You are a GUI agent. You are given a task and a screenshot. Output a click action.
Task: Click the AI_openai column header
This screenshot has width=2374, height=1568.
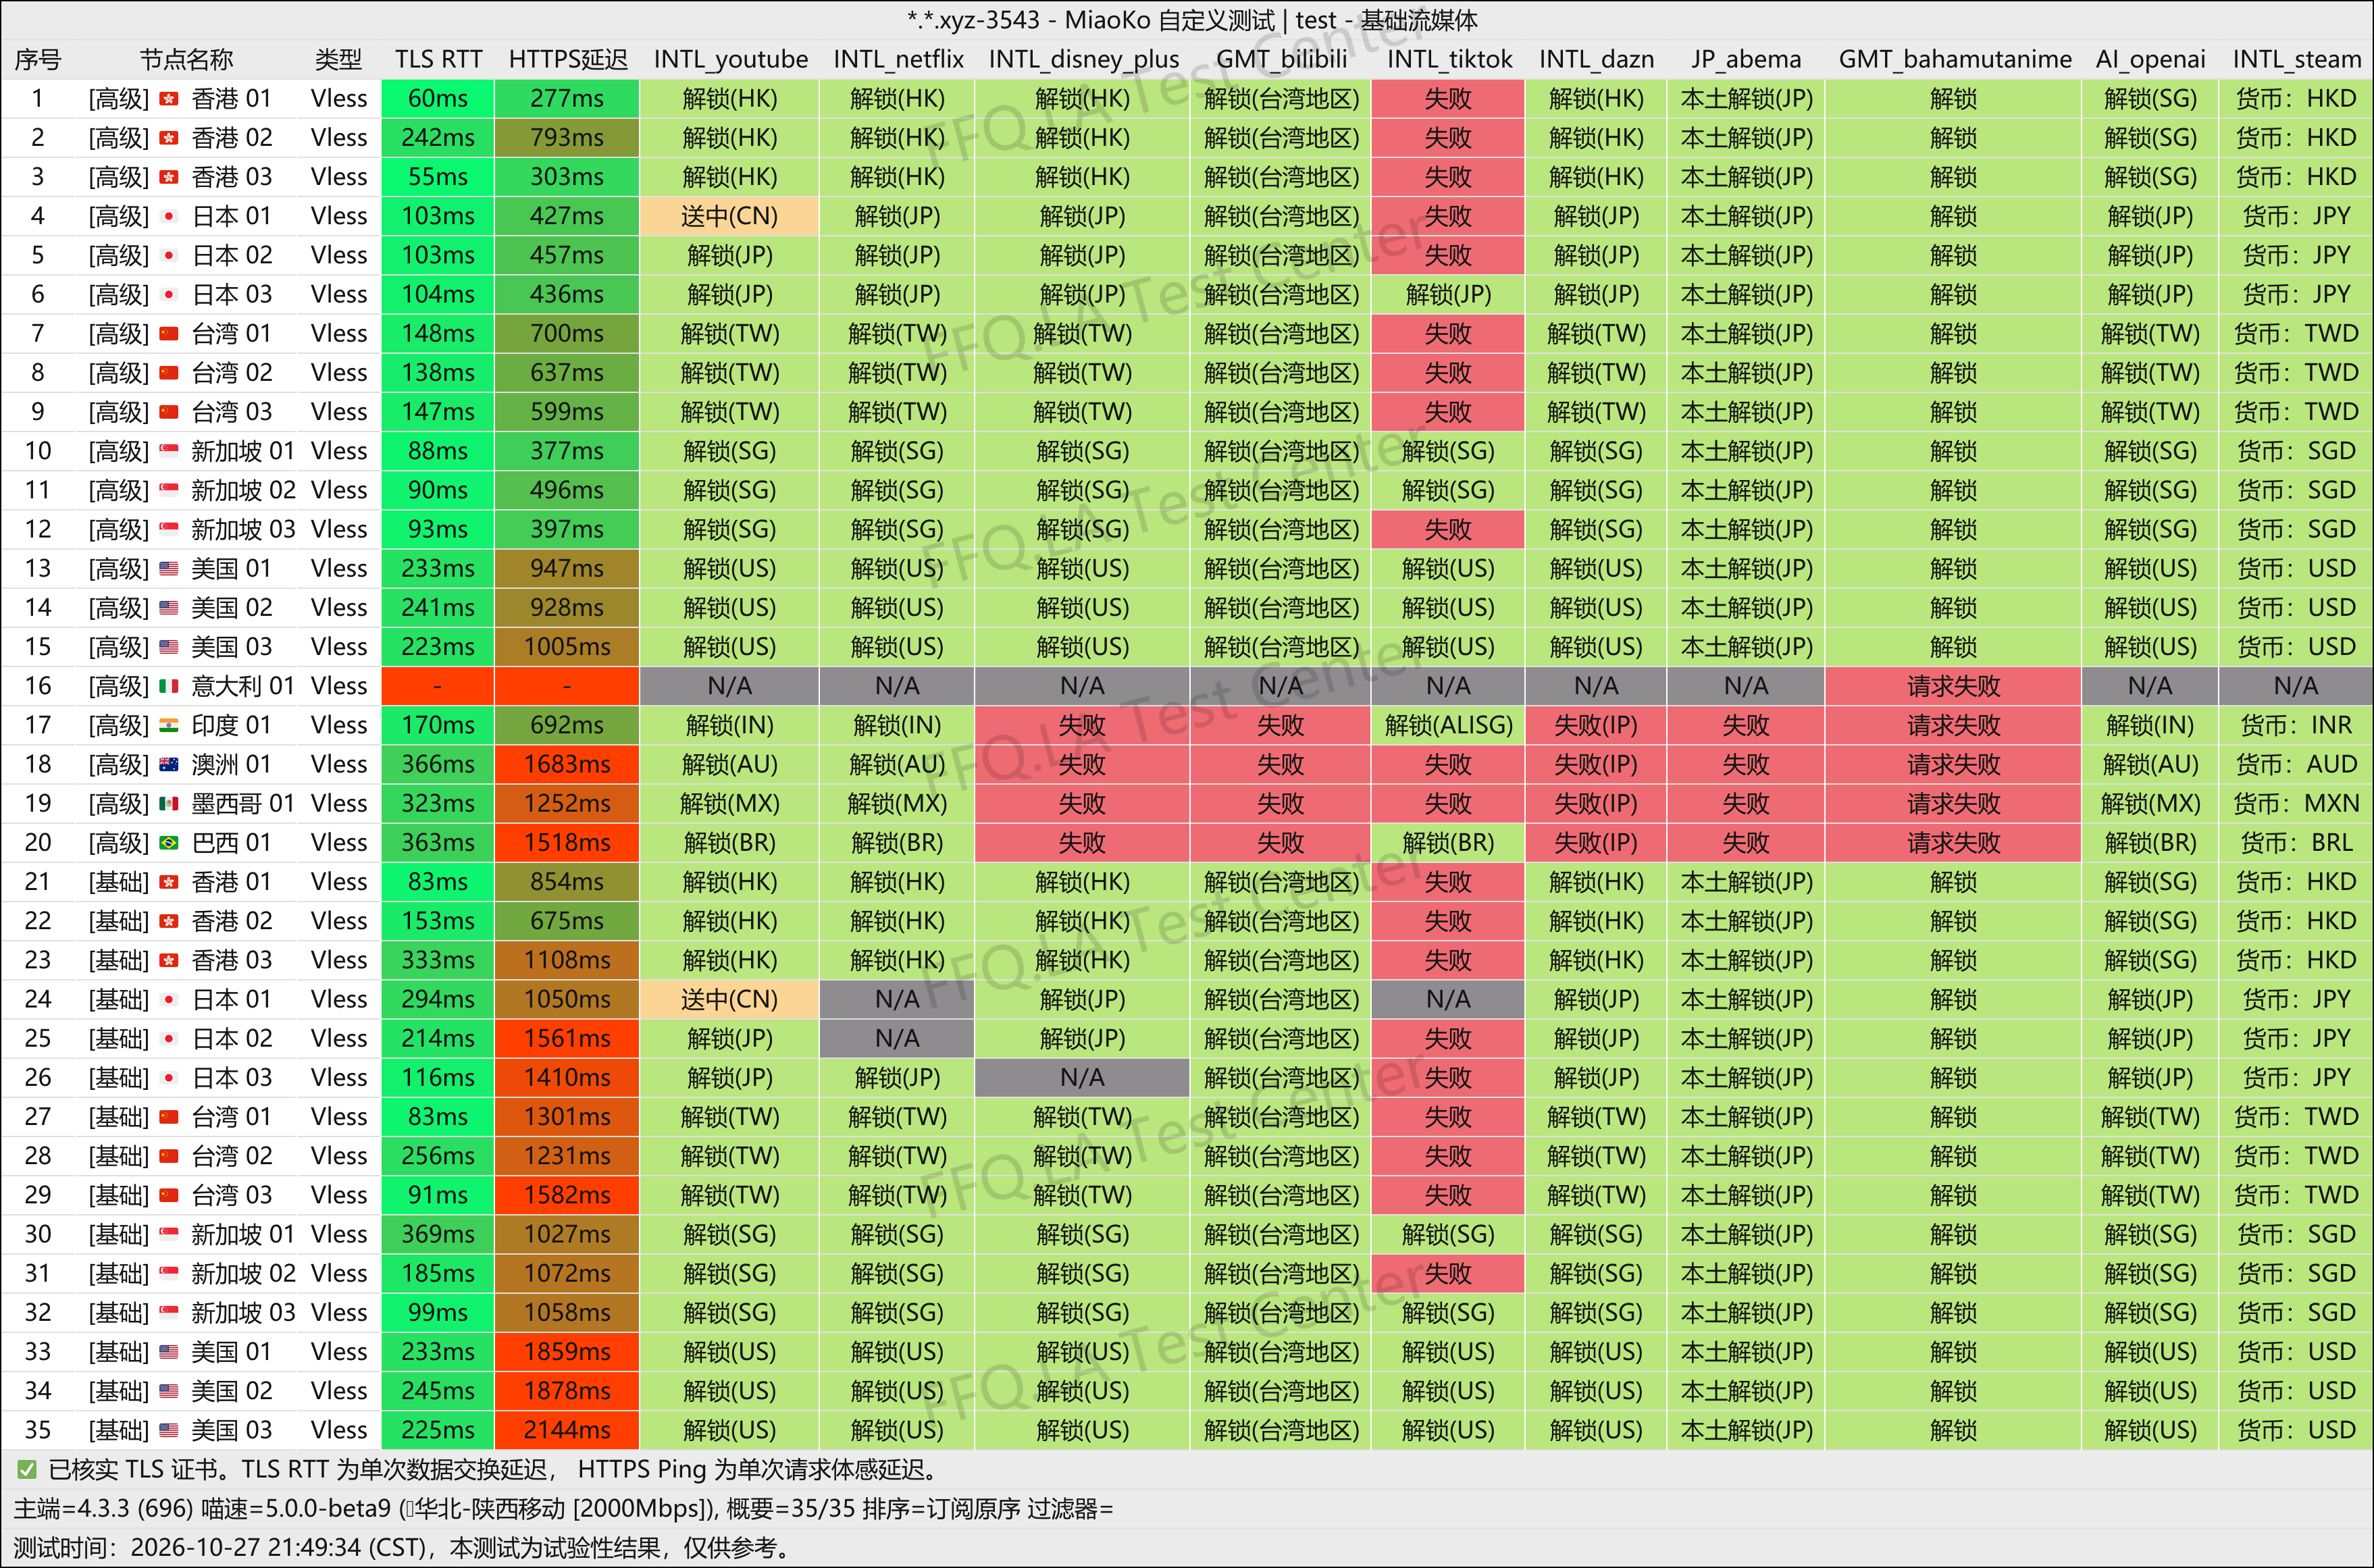click(2150, 59)
